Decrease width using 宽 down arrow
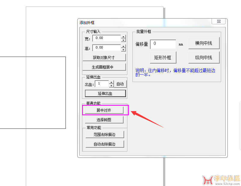Viewport: 241px width, 186px height. [x=123, y=40]
